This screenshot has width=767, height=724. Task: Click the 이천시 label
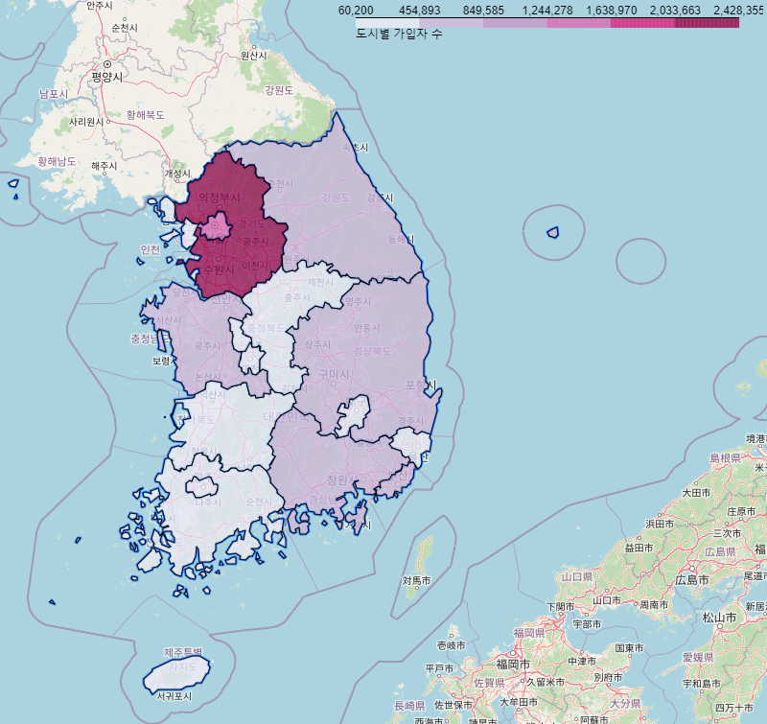click(255, 267)
